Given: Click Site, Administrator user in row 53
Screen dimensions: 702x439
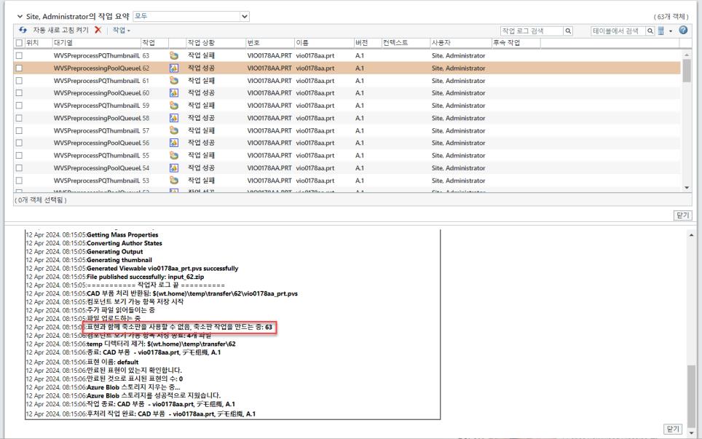Looking at the screenshot, I should coord(459,181).
